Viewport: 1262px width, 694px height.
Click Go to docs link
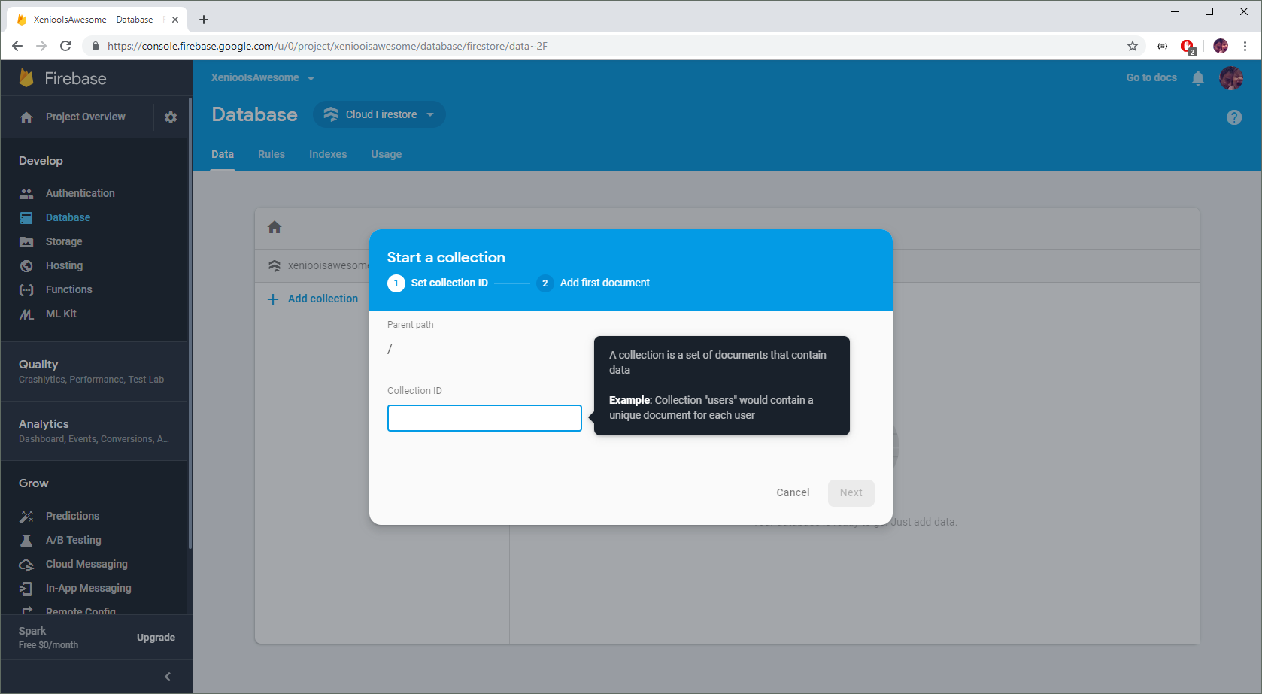tap(1151, 78)
